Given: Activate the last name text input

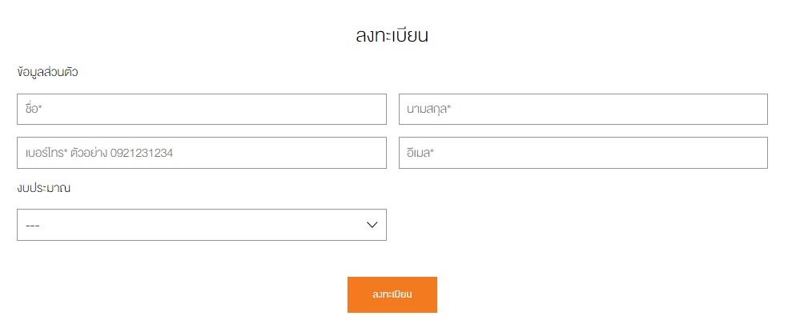Looking at the screenshot, I should [583, 110].
